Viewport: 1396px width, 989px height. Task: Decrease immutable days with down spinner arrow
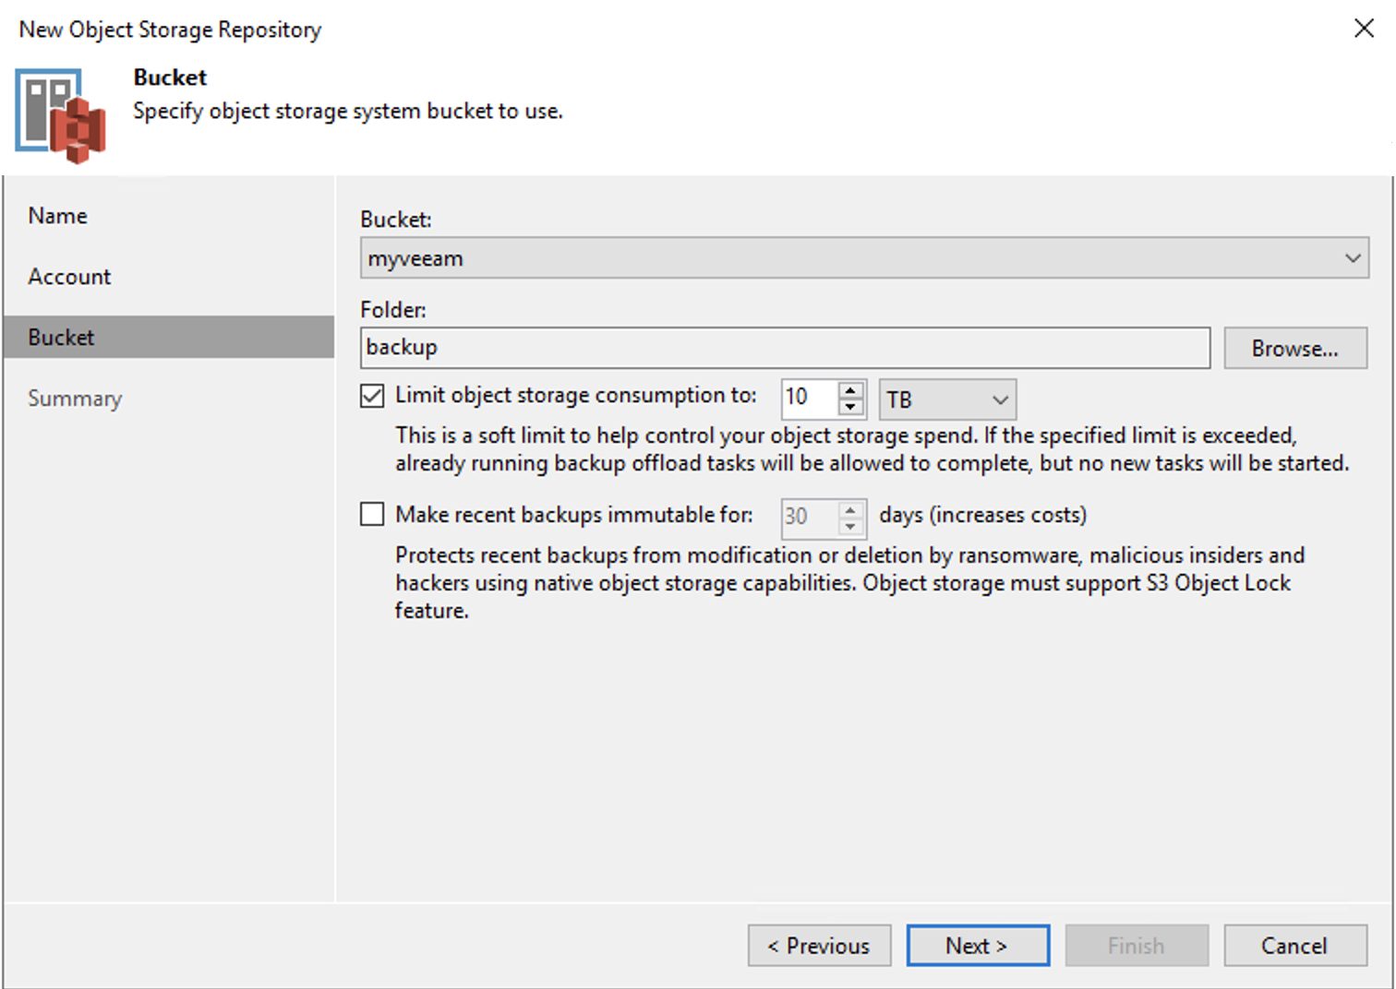tap(850, 526)
